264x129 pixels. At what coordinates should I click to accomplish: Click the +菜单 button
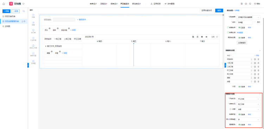[x=15, y=11]
